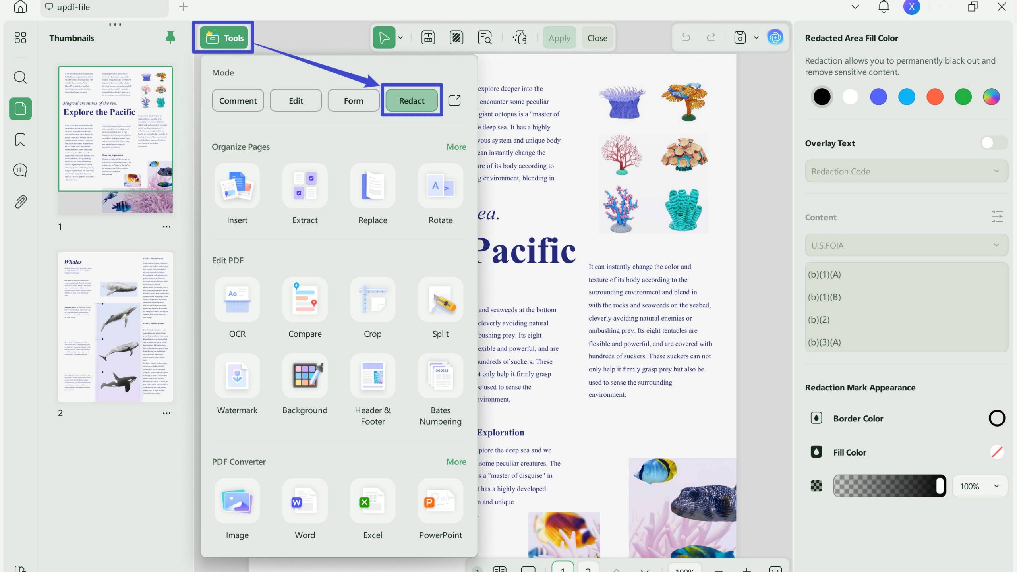This screenshot has width=1017, height=572.
Task: Expand the selection tool dropdown arrow
Action: (400, 38)
